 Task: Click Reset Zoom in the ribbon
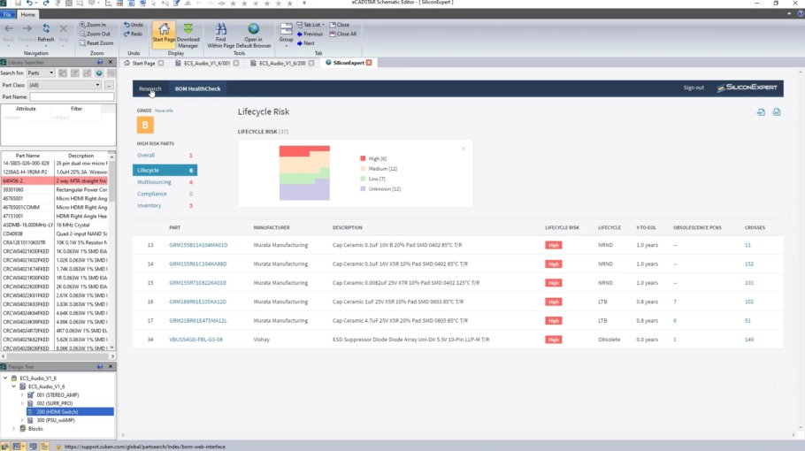pyautogui.click(x=96, y=43)
